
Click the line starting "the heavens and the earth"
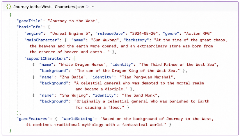coord(121,46)
